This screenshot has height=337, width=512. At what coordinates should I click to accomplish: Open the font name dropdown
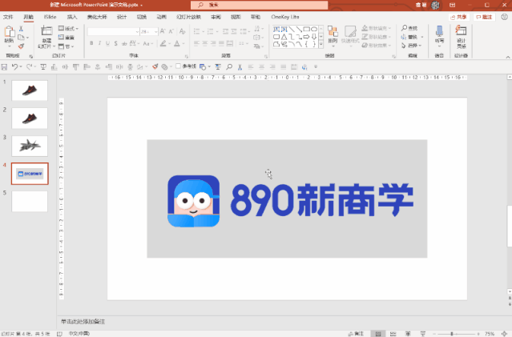[137, 32]
